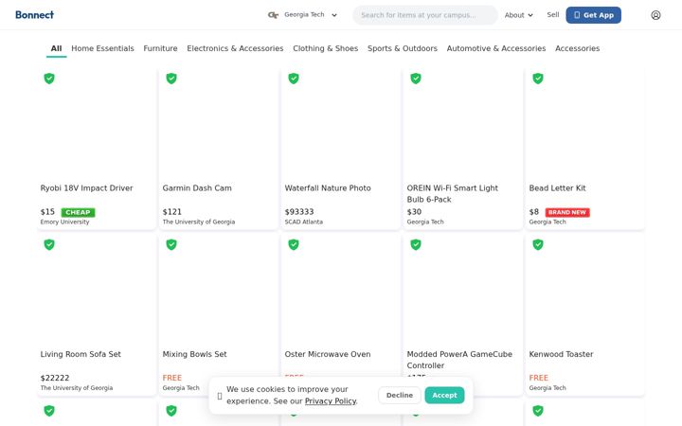Select the last Accessories category tab
Image resolution: width=682 pixels, height=426 pixels.
point(577,48)
